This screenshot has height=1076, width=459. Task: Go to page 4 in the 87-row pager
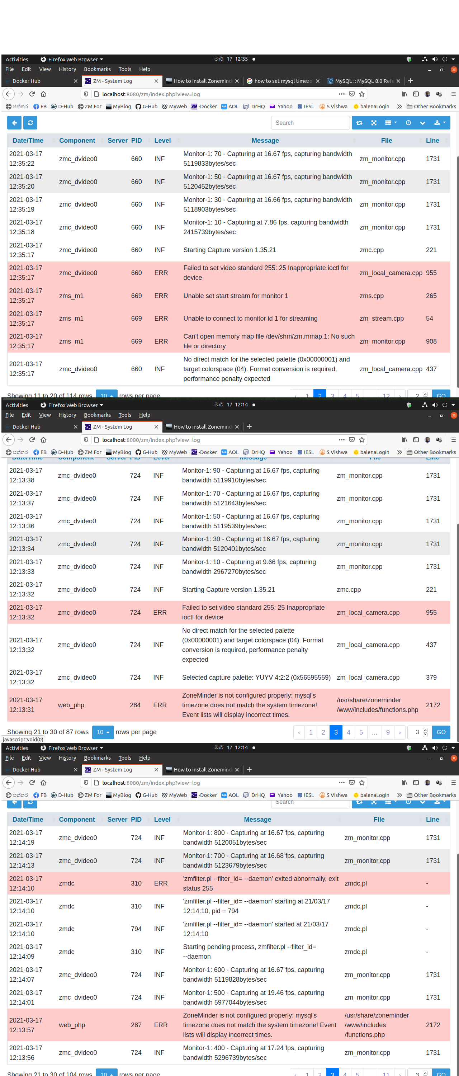click(348, 732)
